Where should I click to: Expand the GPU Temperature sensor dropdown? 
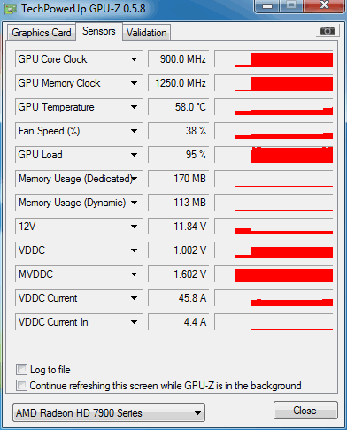134,107
